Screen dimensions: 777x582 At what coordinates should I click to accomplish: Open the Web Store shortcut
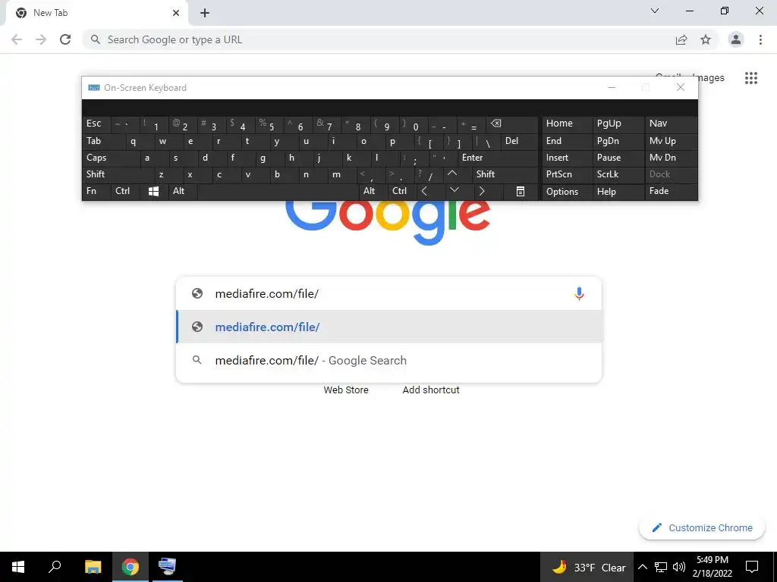coord(346,390)
